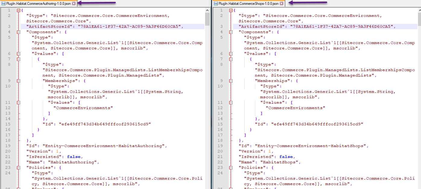
Task: Collapse the root brace on line 1 in CommerceAuthoring
Action: 19,10
